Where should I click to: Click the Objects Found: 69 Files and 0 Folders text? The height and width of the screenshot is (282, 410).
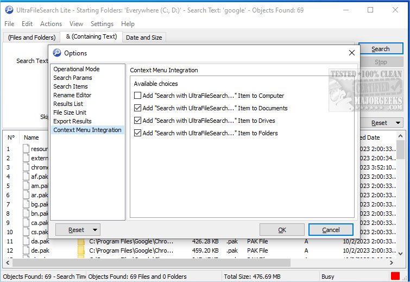click(x=137, y=276)
